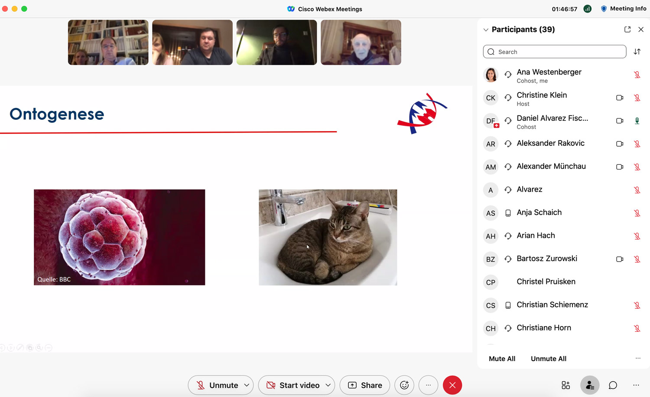Screen dimensions: 650x397
Task: Click the DF avatar for Daniel Alvarez
Action: click(x=491, y=121)
